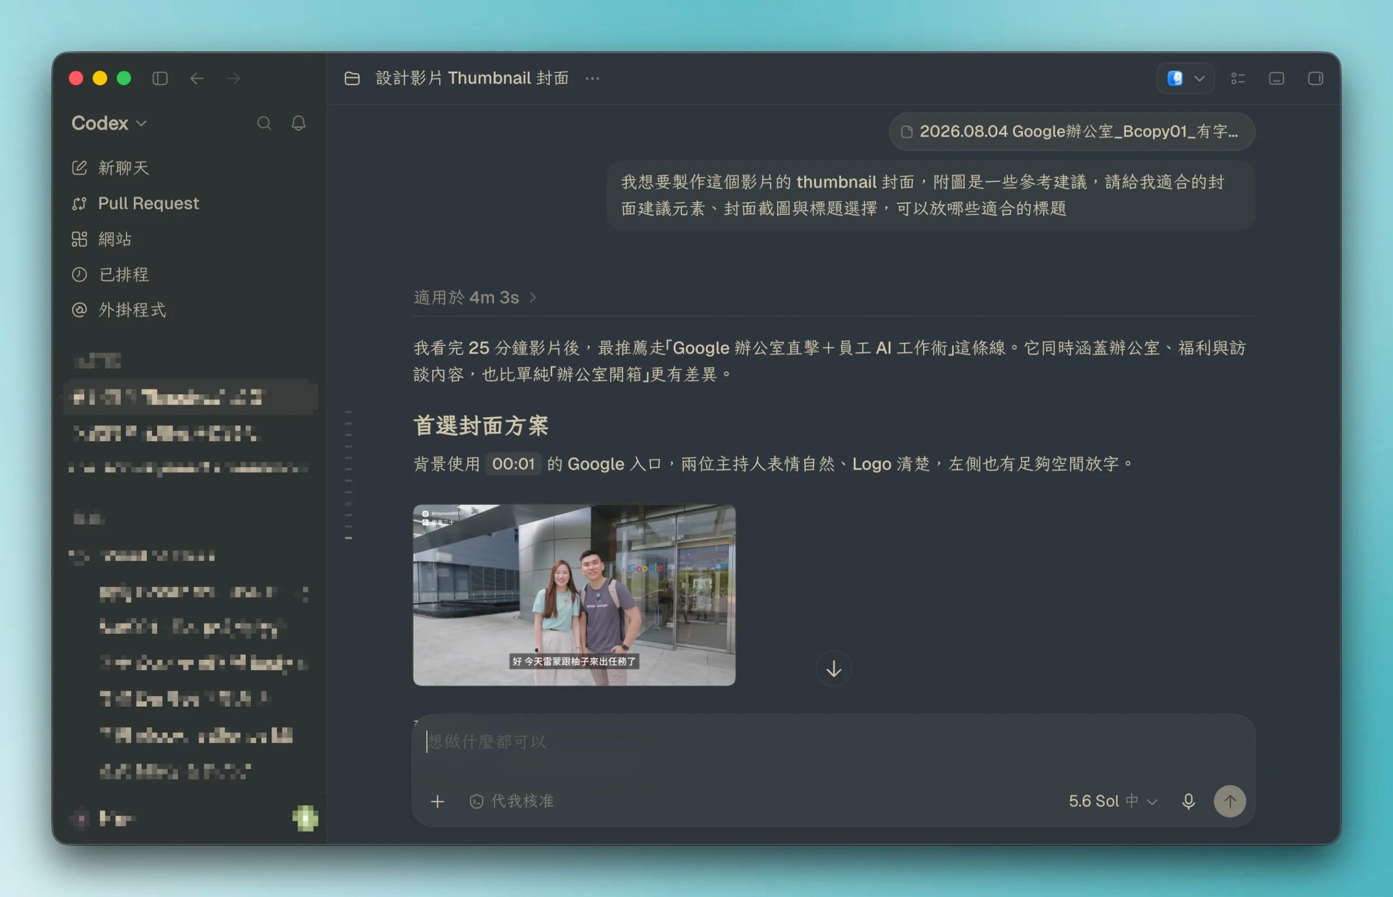1393x897 pixels.
Task: Click the message outline markers left of the reply
Action: 348,475
